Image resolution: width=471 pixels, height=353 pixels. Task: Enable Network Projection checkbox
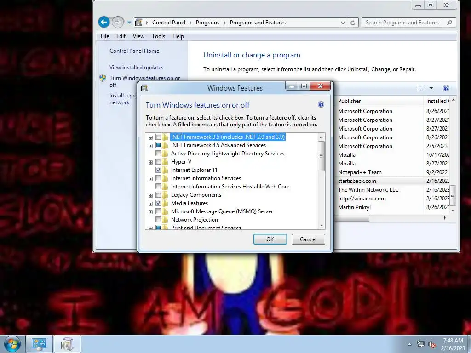pyautogui.click(x=158, y=220)
